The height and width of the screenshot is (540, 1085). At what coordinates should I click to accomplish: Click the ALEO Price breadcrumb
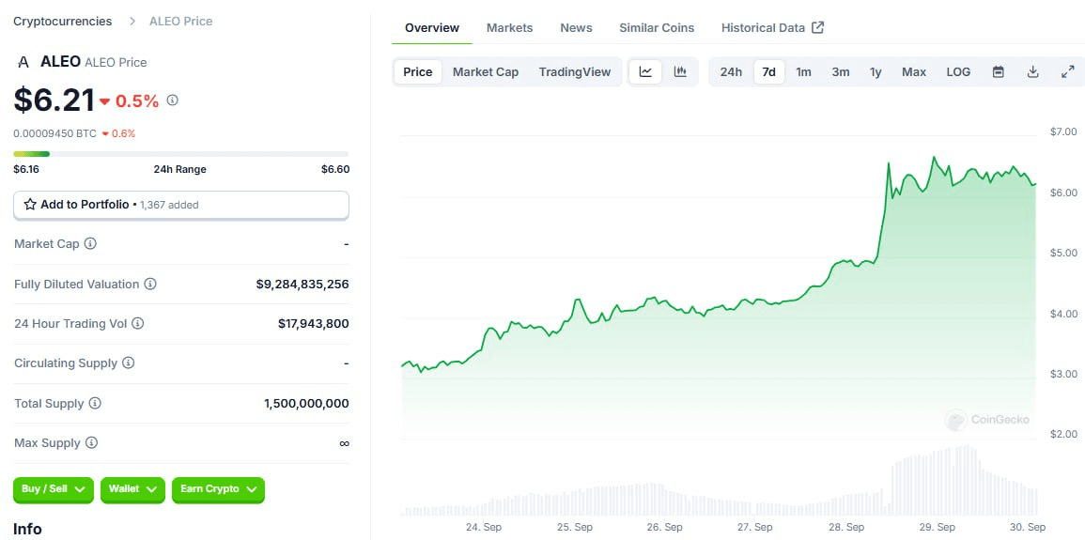click(x=180, y=21)
